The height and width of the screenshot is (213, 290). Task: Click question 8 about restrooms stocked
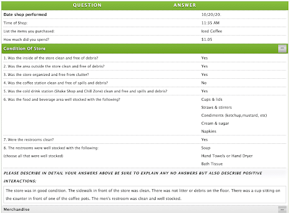point(51,148)
